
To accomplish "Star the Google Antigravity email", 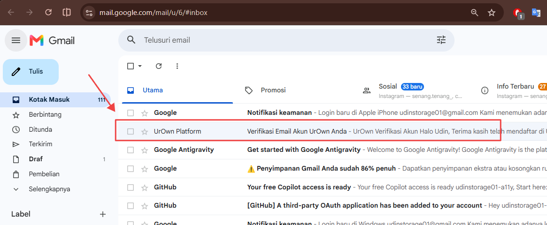I will (145, 150).
